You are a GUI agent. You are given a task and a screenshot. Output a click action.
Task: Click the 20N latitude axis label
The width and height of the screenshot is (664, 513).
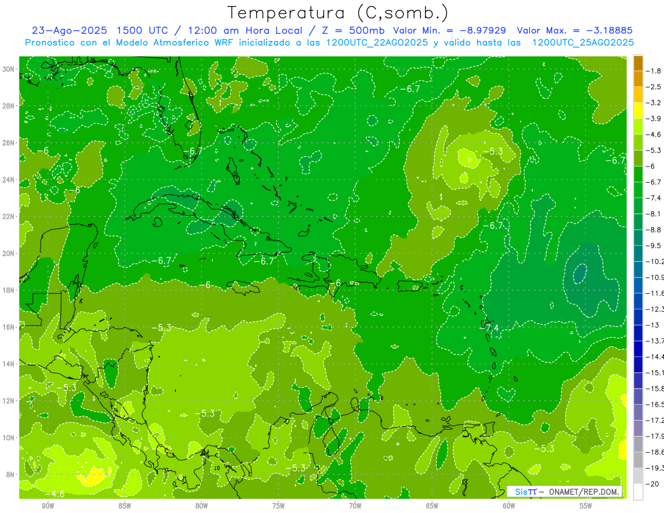tap(9, 253)
